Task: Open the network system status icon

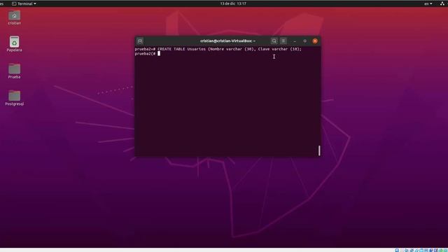Action: click(442, 3)
